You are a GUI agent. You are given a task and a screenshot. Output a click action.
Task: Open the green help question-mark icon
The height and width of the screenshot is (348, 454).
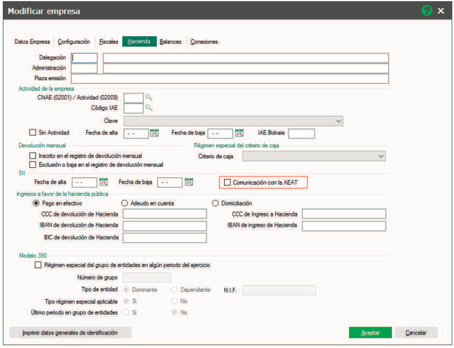(427, 11)
